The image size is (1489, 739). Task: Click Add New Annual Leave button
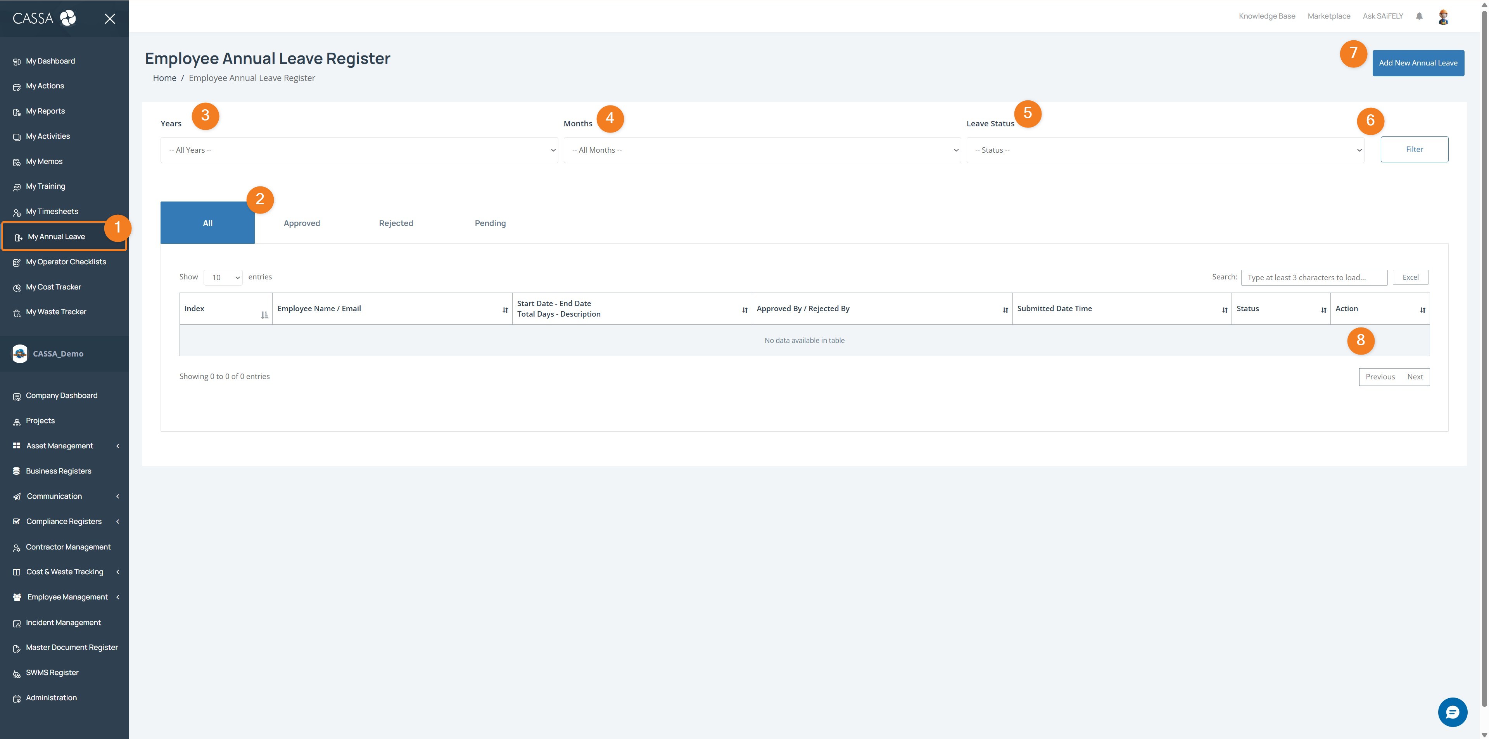pos(1417,63)
